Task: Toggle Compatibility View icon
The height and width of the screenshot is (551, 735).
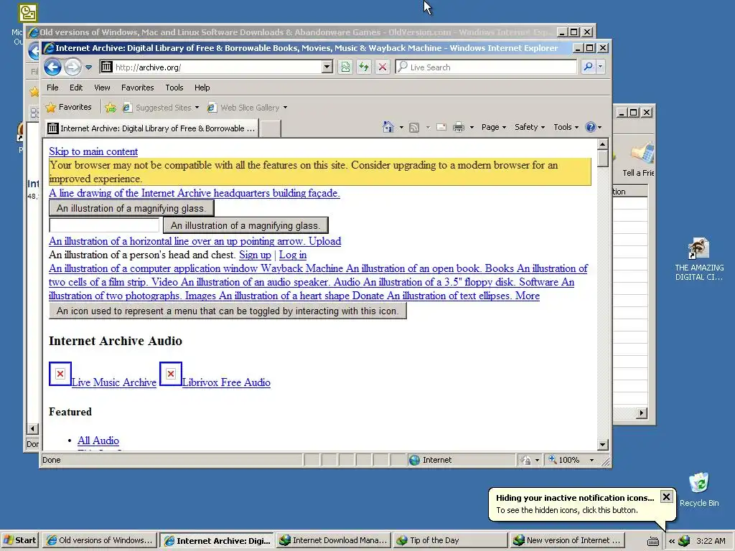Action: (x=345, y=67)
